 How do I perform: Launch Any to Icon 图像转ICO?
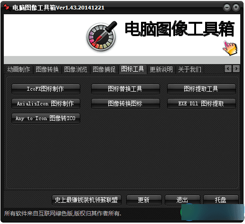point(46,118)
